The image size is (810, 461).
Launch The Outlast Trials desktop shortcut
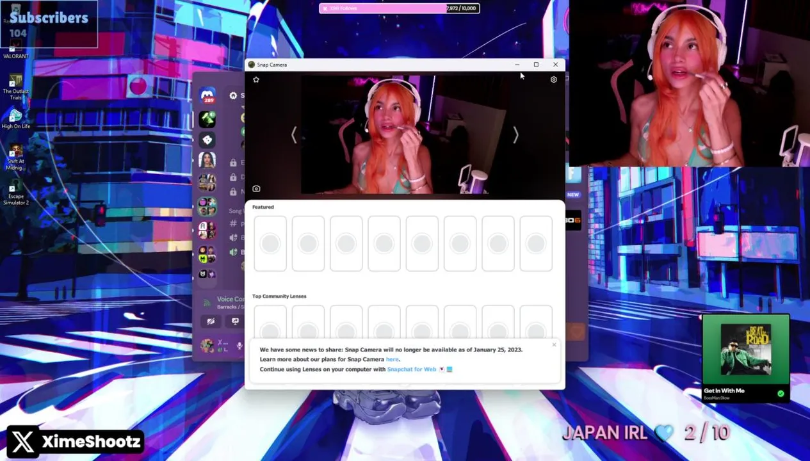pos(15,88)
